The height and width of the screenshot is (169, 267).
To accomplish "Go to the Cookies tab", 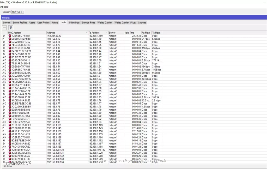I will (x=142, y=22).
